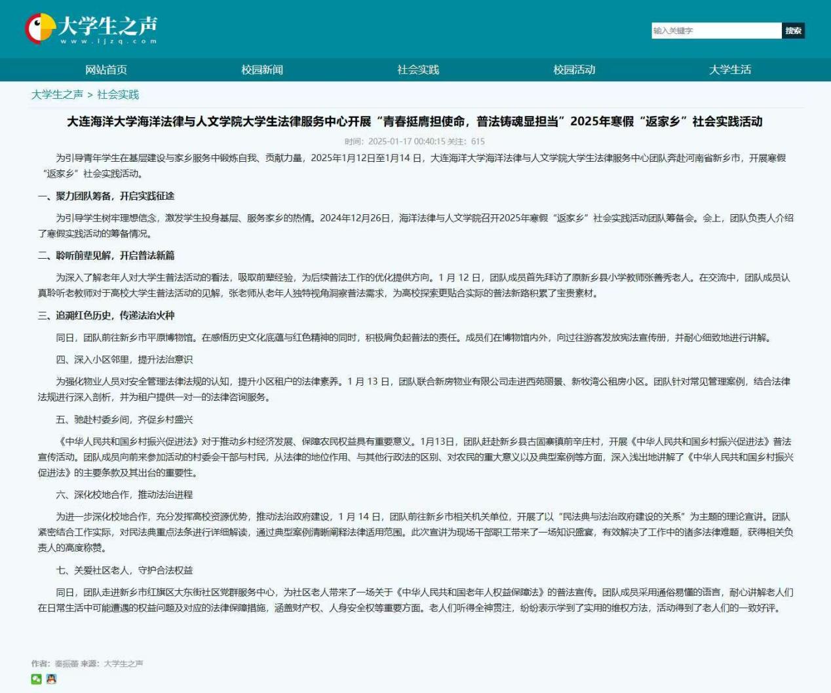
Task: Click the 大学生之声 breadcrumb link
Action: coord(57,95)
